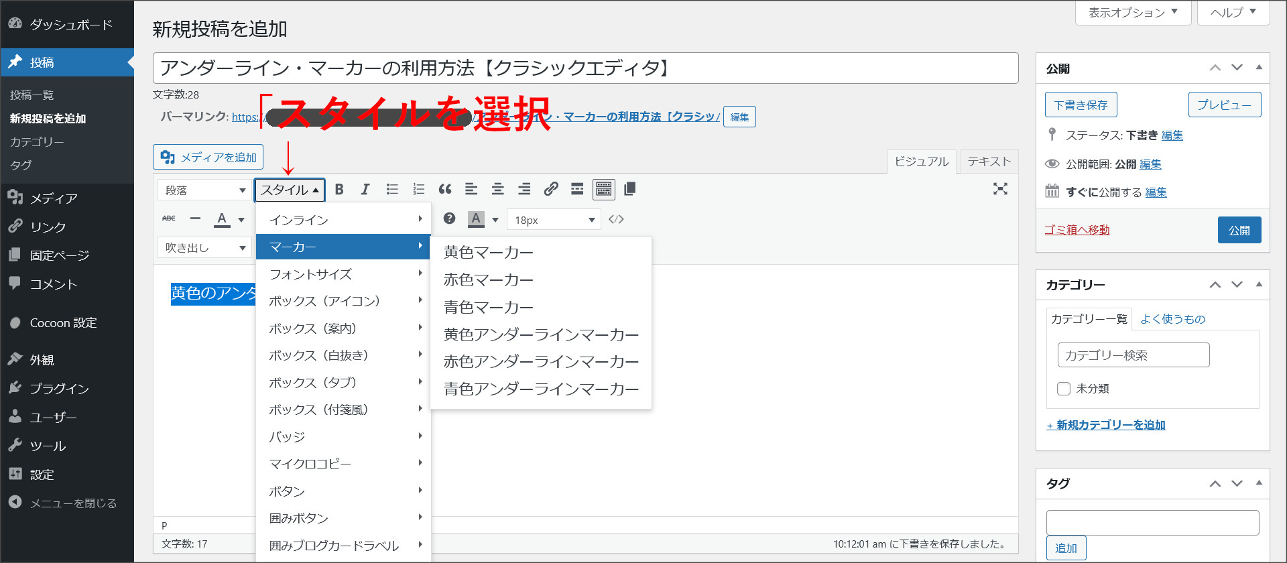1287x563 pixels.
Task: Collapse the カテゴリー panel toggle arrow
Action: (1259, 284)
